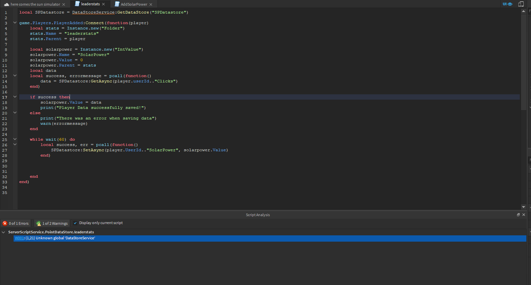Collapse the PlayerAdded function at line 3
The image size is (531, 285).
coord(15,23)
